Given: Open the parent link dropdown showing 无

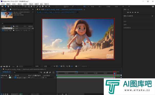Looking at the screenshot, I should pyautogui.click(x=49, y=78).
